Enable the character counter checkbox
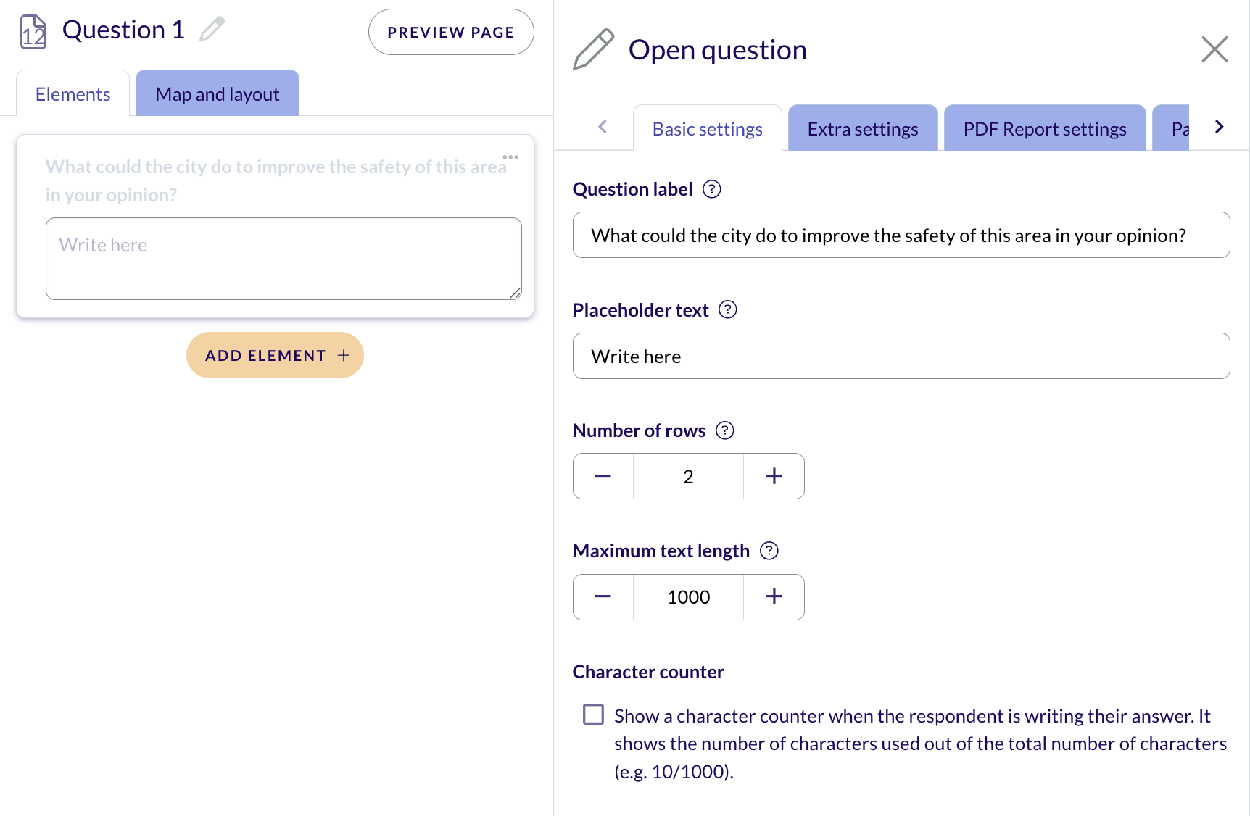 coord(592,714)
